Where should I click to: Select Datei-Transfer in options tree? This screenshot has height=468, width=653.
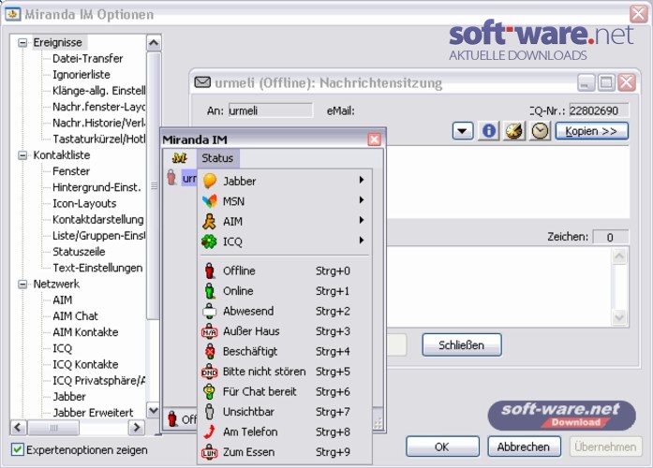[87, 59]
